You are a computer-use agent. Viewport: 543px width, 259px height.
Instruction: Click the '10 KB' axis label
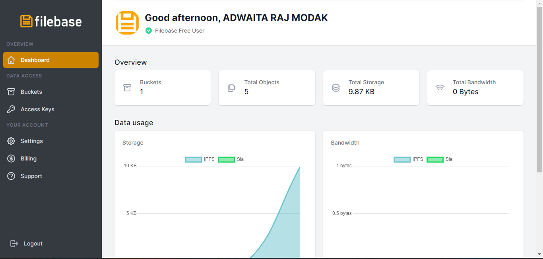pyautogui.click(x=130, y=166)
